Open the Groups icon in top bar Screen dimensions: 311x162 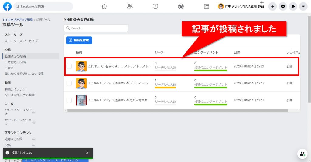click(181, 6)
